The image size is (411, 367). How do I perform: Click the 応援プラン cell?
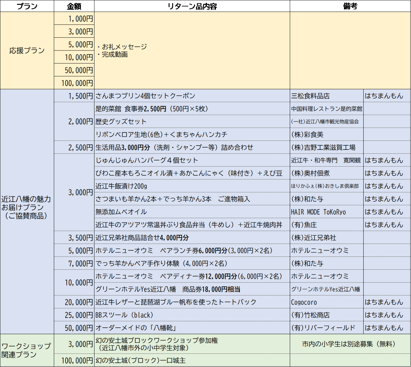tap(27, 51)
